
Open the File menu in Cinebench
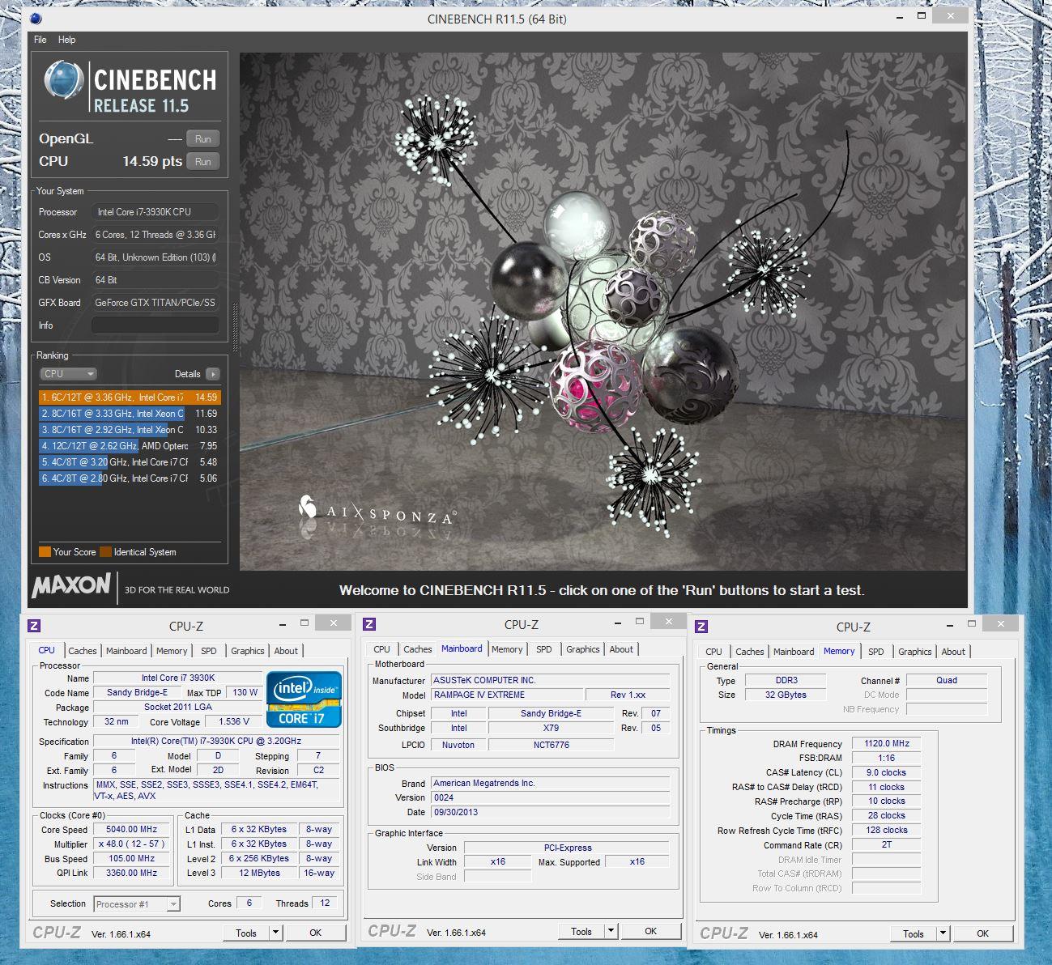(x=40, y=40)
